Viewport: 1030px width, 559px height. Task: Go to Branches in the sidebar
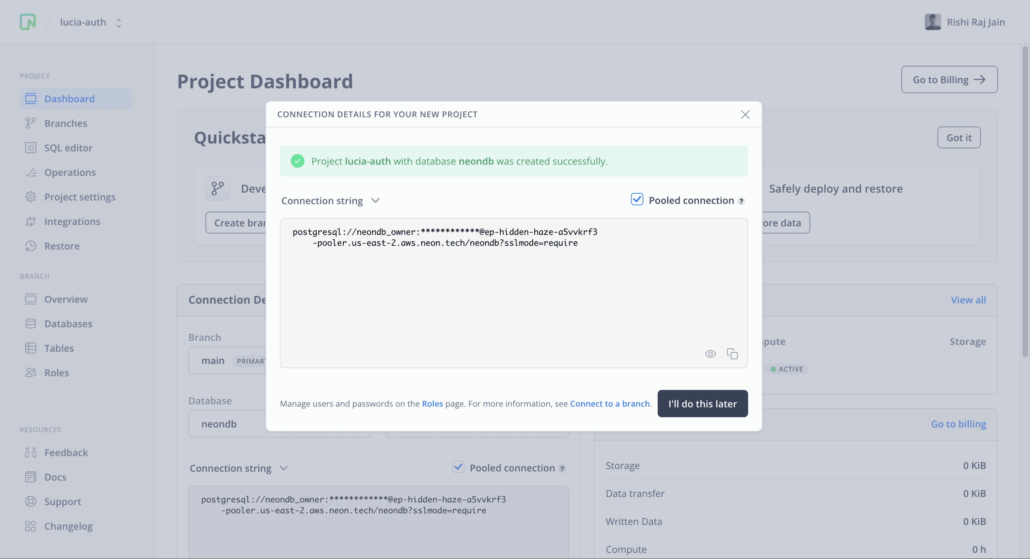[x=66, y=124]
